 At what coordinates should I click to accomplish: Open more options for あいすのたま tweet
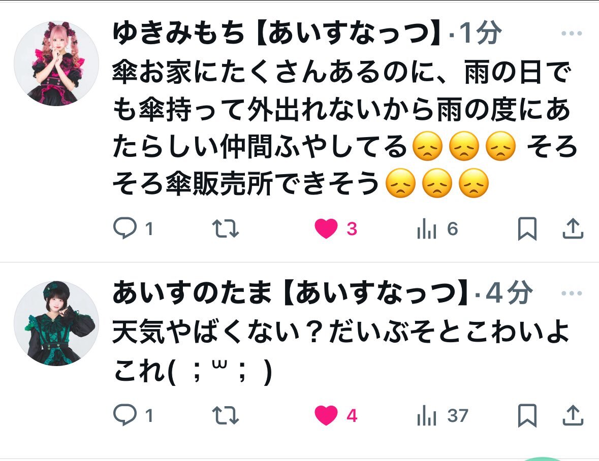pos(572,293)
